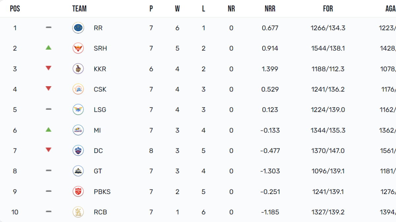396x222 pixels.
Task: Click the RR team logo
Action: tap(78, 28)
